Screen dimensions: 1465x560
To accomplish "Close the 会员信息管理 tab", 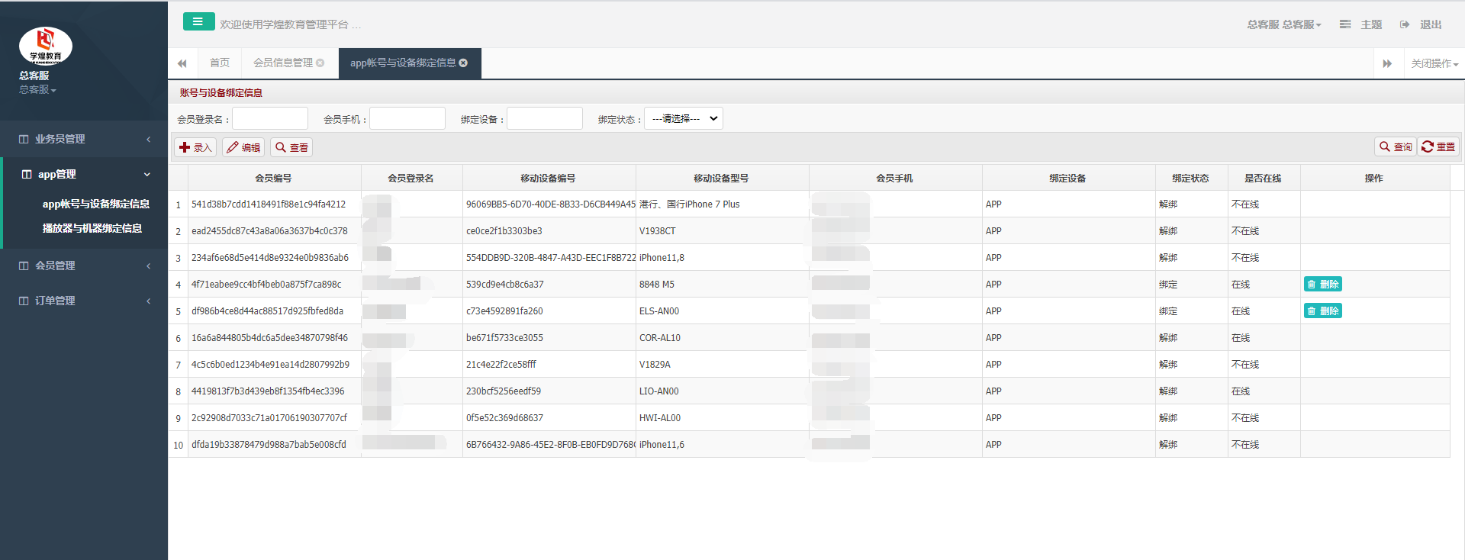I will [x=320, y=63].
